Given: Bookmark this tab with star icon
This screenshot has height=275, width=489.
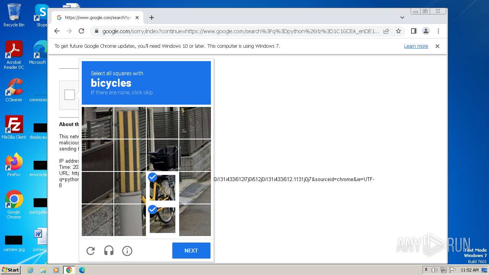Looking at the screenshot, I should tap(398, 31).
